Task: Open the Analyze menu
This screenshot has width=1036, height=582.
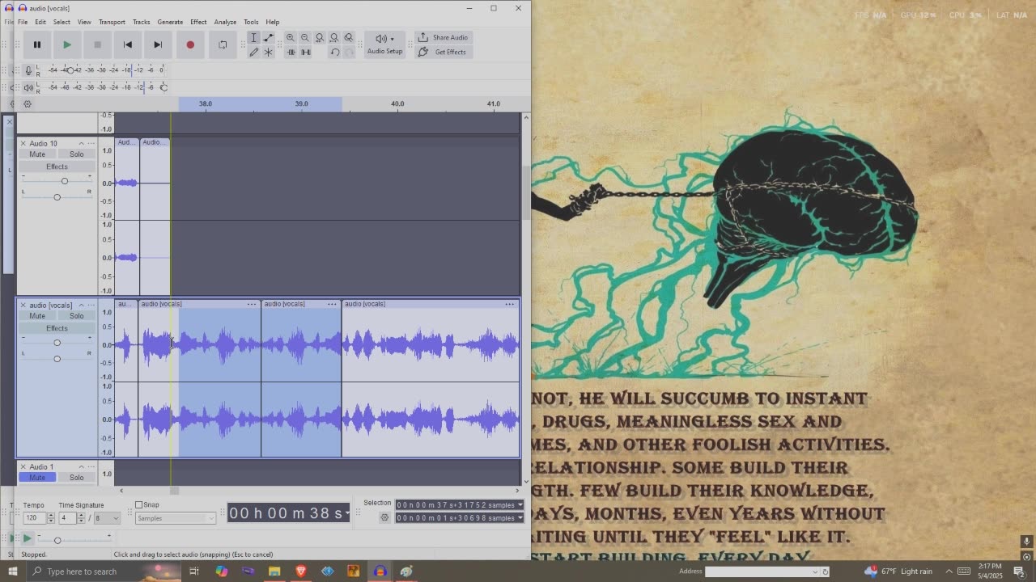Action: click(225, 22)
